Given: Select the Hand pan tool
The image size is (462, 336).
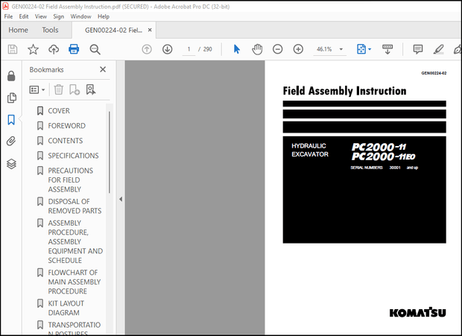Looking at the screenshot, I should [257, 49].
